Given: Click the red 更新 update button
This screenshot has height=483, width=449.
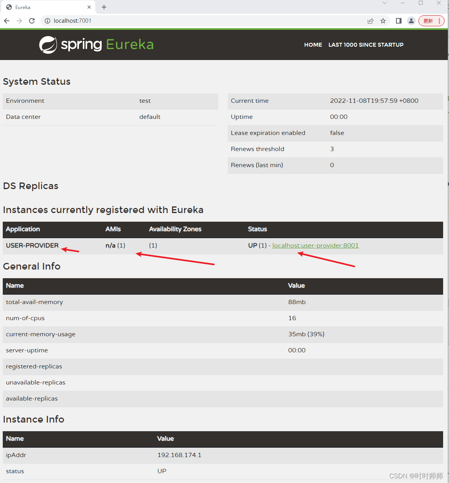Looking at the screenshot, I should pos(431,21).
